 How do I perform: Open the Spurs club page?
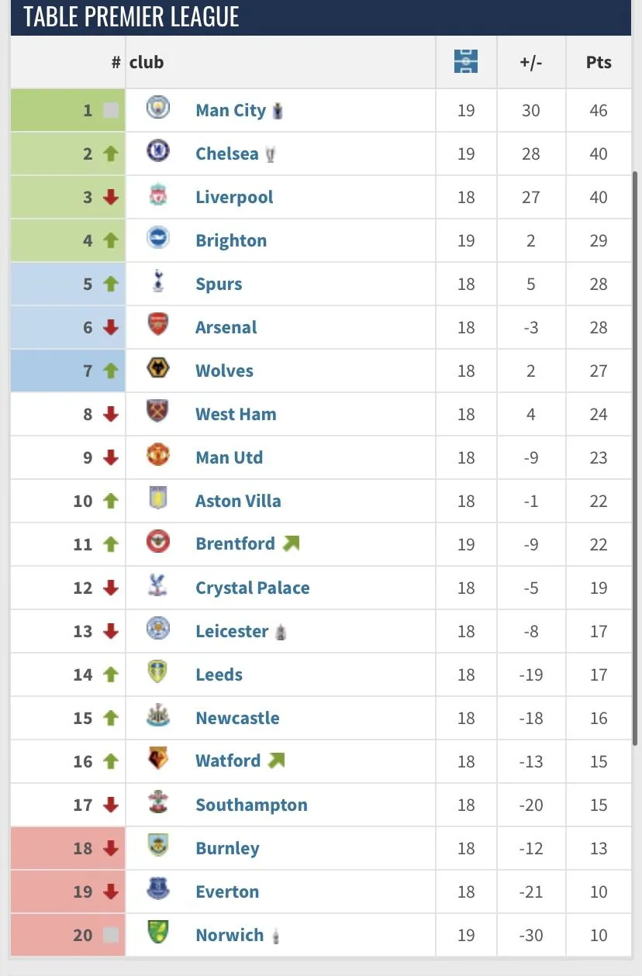pos(219,284)
